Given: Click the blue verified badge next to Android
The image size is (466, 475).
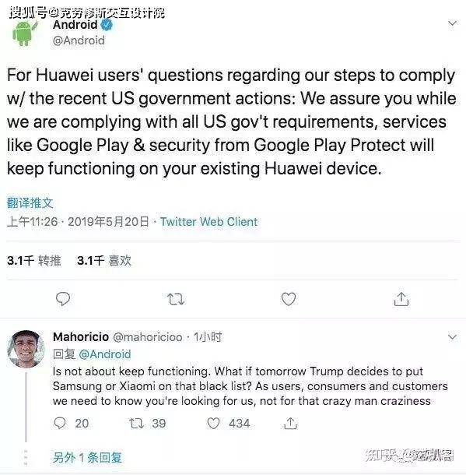Looking at the screenshot, I should pyautogui.click(x=107, y=25).
